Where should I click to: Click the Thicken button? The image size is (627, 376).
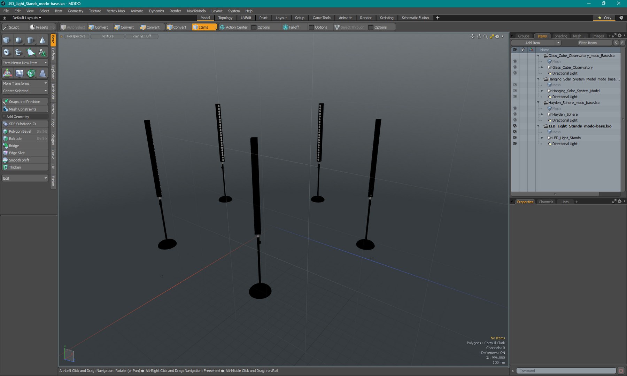point(25,167)
